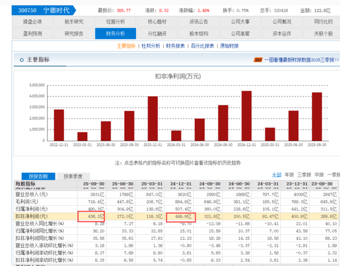Go to 原始财报 section
Image resolution: width=340 pixels, height=266 pixels.
pos(230,46)
